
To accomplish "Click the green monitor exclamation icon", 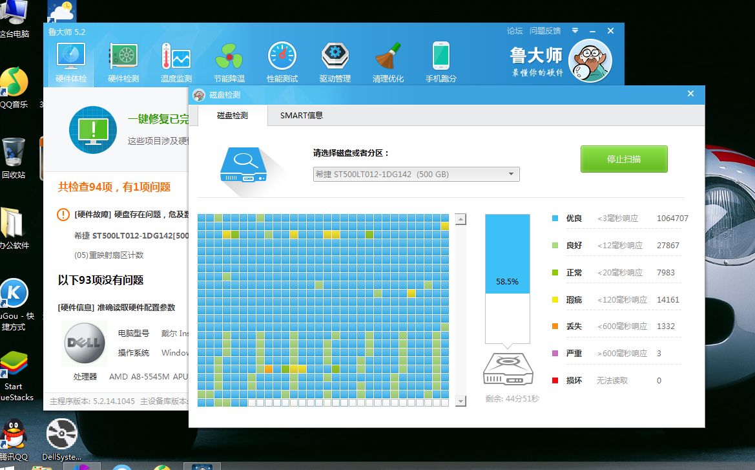I will [x=93, y=130].
